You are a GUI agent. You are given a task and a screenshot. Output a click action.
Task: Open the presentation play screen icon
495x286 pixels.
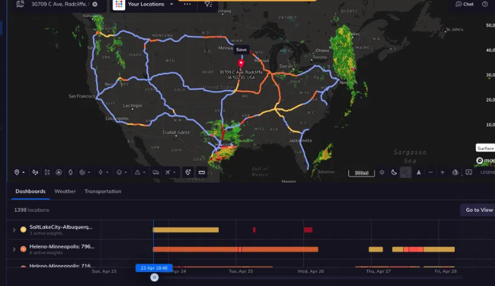(469, 172)
